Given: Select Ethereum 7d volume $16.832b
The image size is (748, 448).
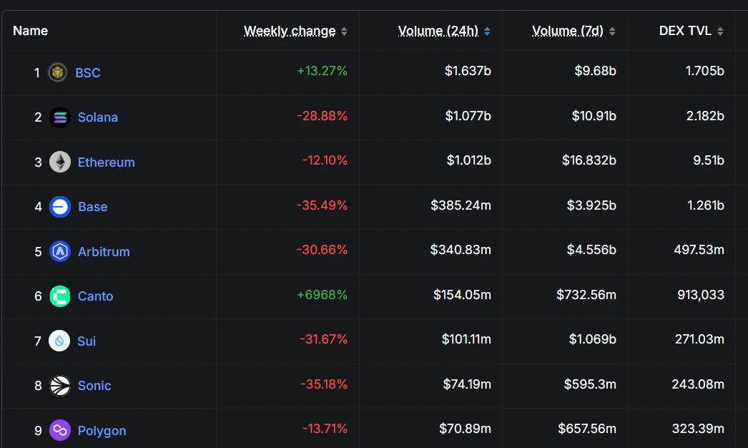Looking at the screenshot, I should (589, 160).
